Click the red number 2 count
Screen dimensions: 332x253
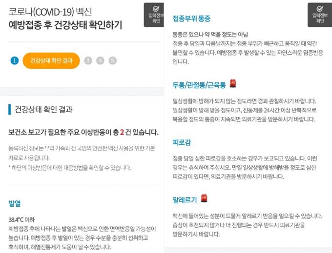122,133
